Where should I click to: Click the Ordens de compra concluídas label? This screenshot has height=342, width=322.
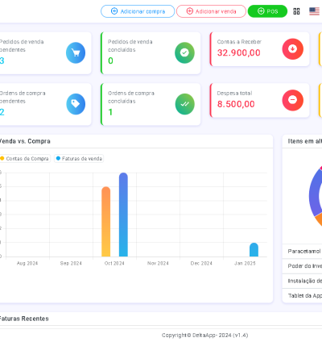(x=131, y=97)
